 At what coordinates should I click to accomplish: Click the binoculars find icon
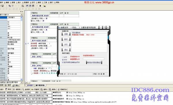(44, 6)
